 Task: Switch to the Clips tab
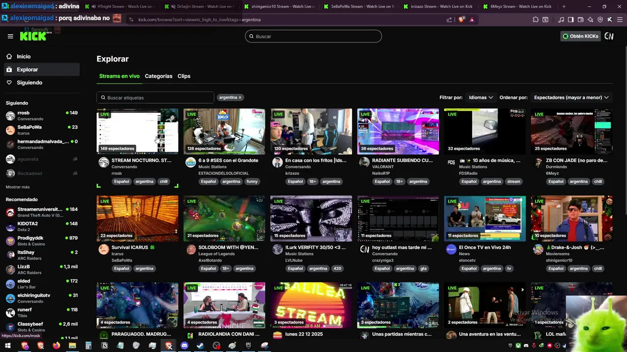[184, 76]
